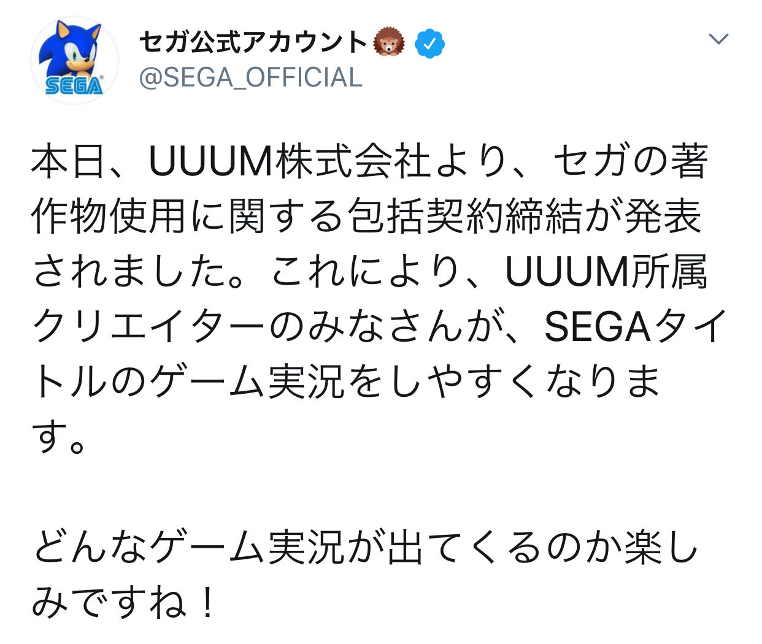Screen dimensions: 762x644
Task: Expand the tweet options chevron menu
Action: (718, 39)
